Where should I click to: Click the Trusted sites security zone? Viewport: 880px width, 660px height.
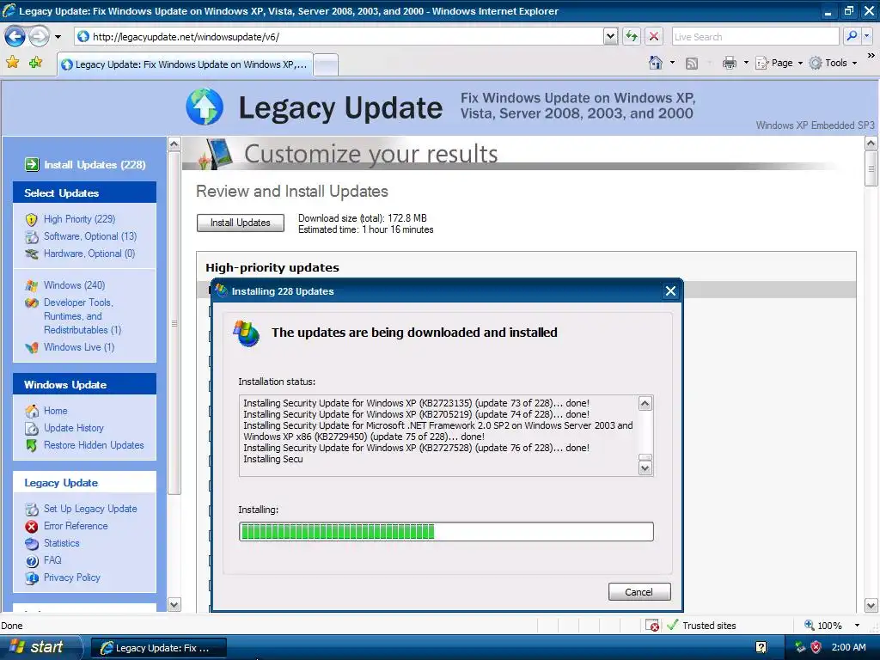701,626
